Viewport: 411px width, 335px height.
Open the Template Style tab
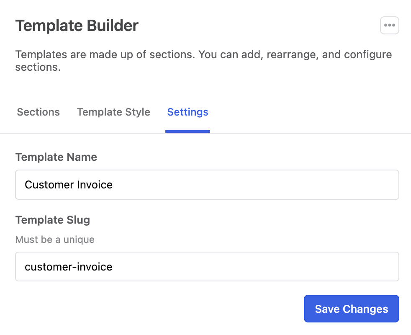[x=113, y=112]
